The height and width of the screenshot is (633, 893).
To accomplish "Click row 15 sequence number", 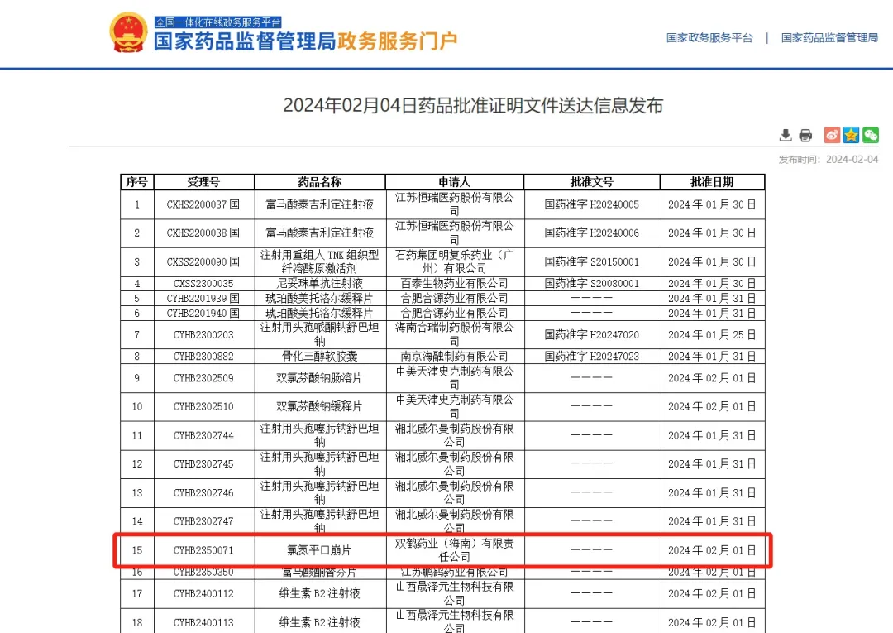I will [x=137, y=550].
